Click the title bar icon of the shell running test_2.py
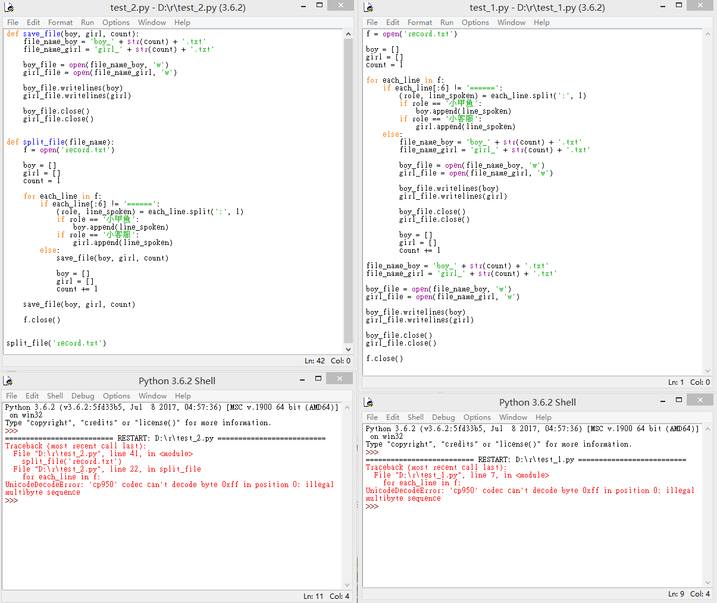717x603 pixels. coord(8,381)
